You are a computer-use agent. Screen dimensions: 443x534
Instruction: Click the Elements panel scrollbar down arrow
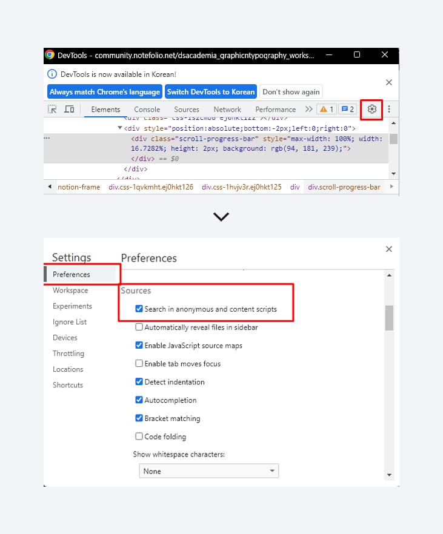[x=393, y=174]
